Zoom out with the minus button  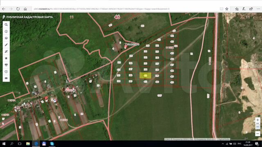coord(257,127)
